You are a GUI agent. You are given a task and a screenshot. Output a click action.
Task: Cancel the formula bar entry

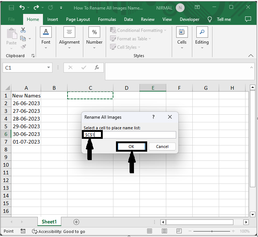[70, 67]
